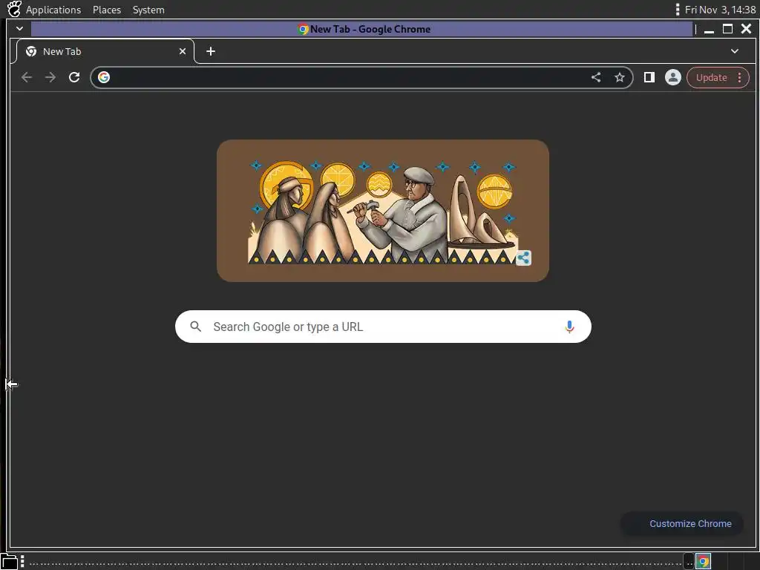Start voice search with microphone
760x570 pixels.
569,327
